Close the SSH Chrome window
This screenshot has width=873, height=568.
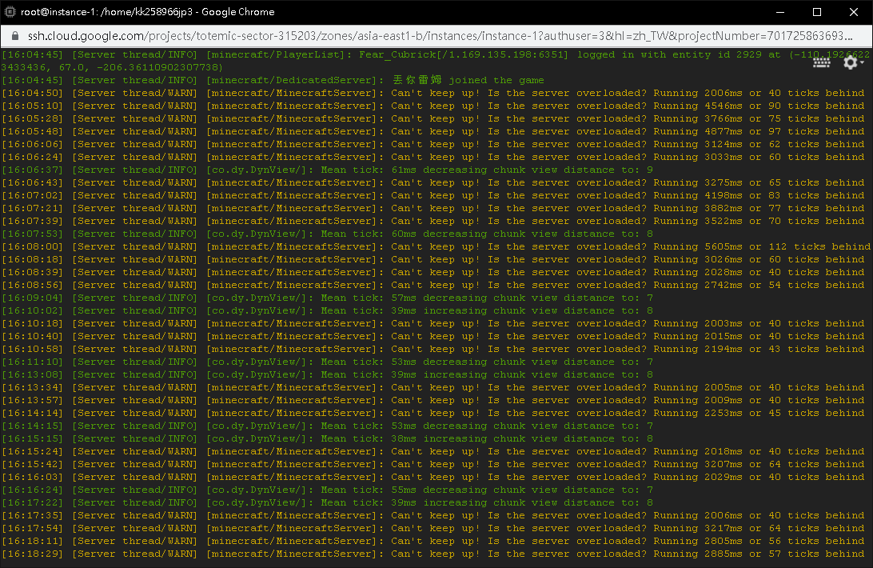pos(854,12)
